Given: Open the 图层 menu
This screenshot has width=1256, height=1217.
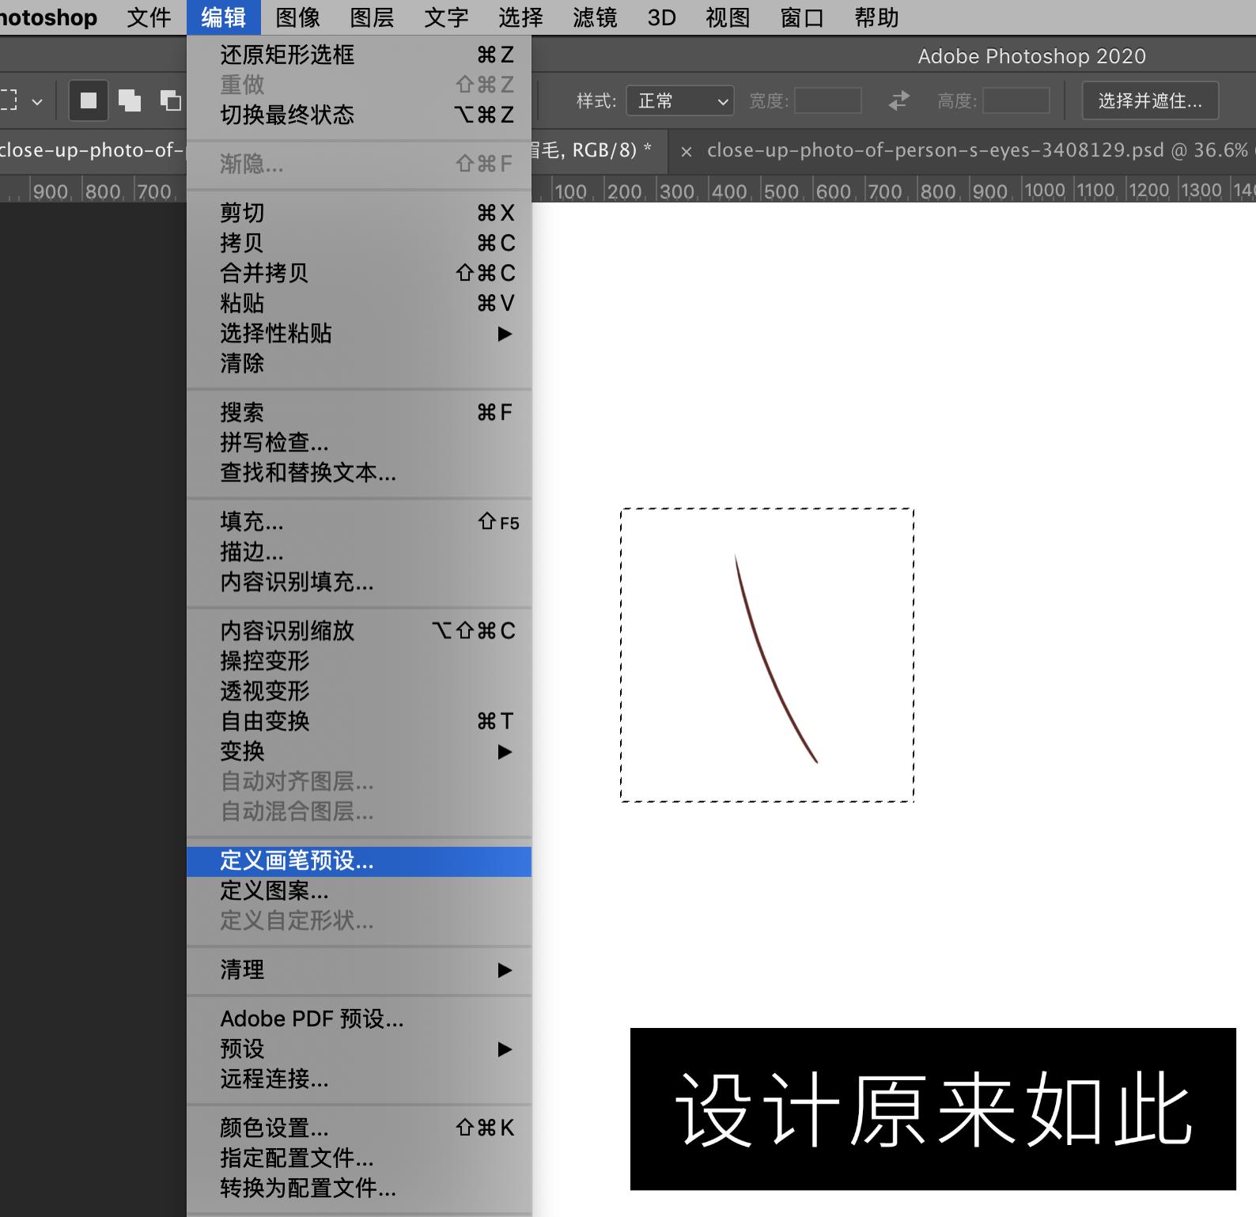Looking at the screenshot, I should [372, 17].
